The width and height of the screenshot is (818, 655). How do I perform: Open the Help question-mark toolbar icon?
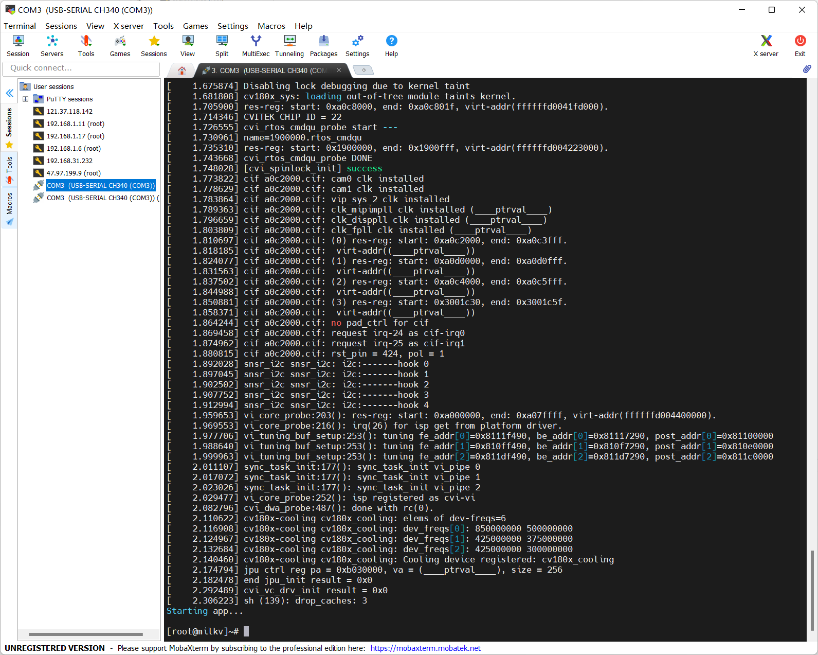[391, 45]
